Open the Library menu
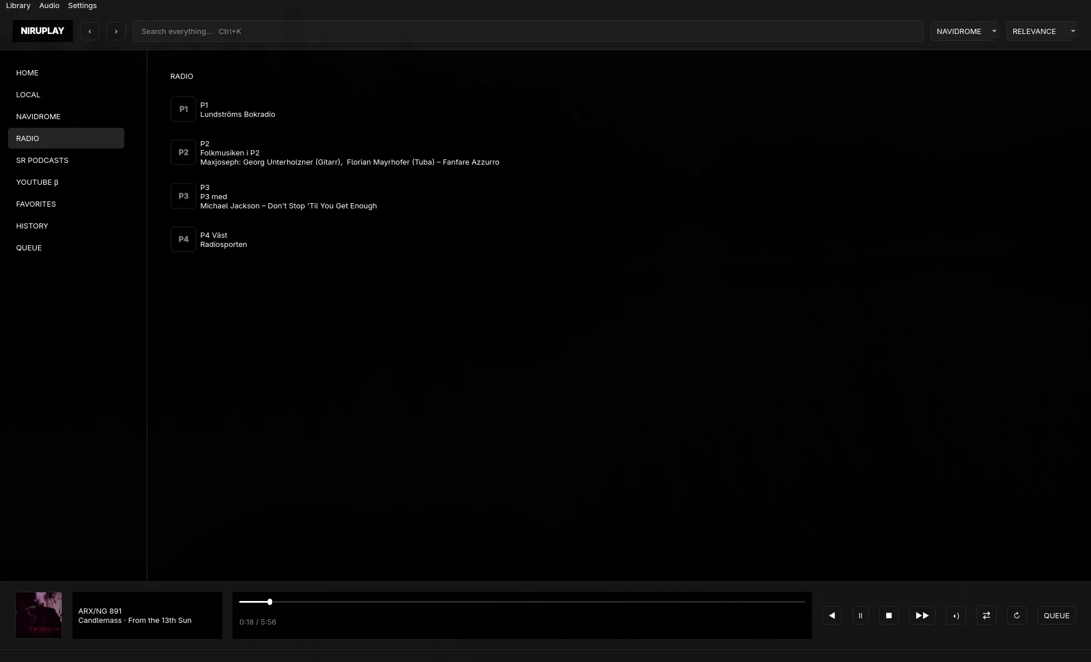This screenshot has width=1091, height=662. pos(18,5)
